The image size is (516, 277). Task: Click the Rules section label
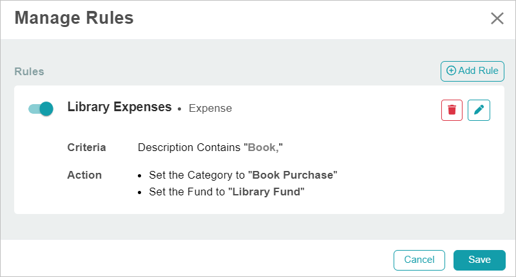(x=29, y=71)
